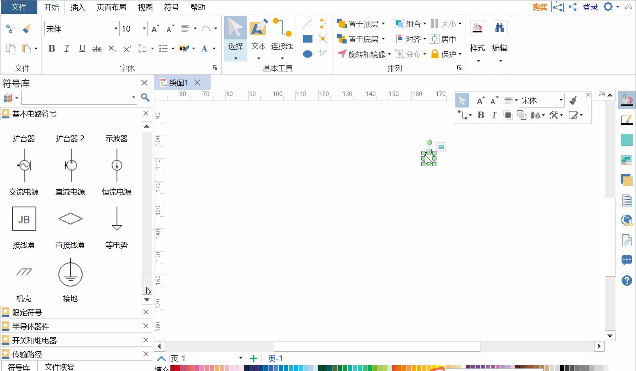
Task: Collapse the 基本电路符号 library section
Action: [x=145, y=113]
